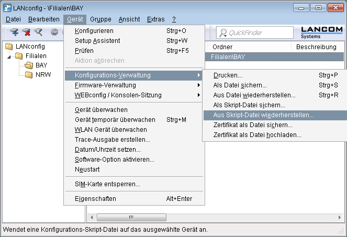Select the NRW folder in tree
Screen dimensions: 347x237
43,75
